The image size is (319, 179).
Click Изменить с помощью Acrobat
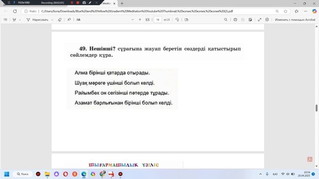[x=295, y=20]
